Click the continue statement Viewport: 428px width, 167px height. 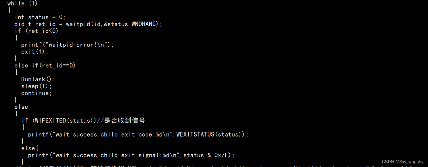coord(37,93)
